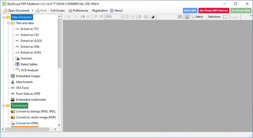Click the OCR Analyzer item
The height and width of the screenshot is (138, 253).
click(29, 70)
